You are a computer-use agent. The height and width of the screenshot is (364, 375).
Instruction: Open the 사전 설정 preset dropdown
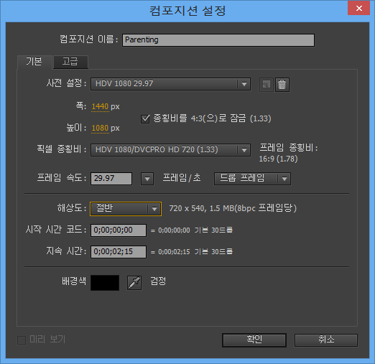point(170,84)
